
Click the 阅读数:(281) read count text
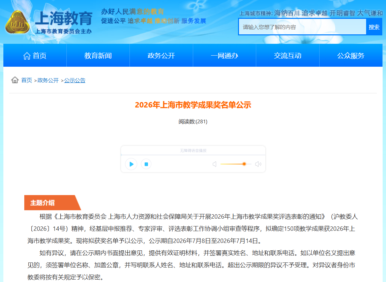tap(193, 122)
